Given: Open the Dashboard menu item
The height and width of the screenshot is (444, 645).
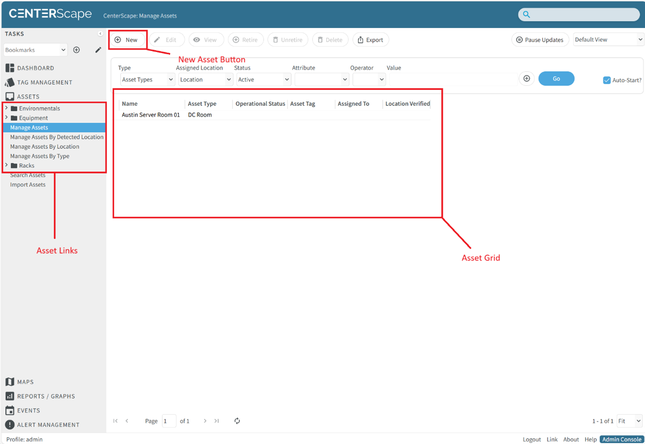Looking at the screenshot, I should coord(35,68).
